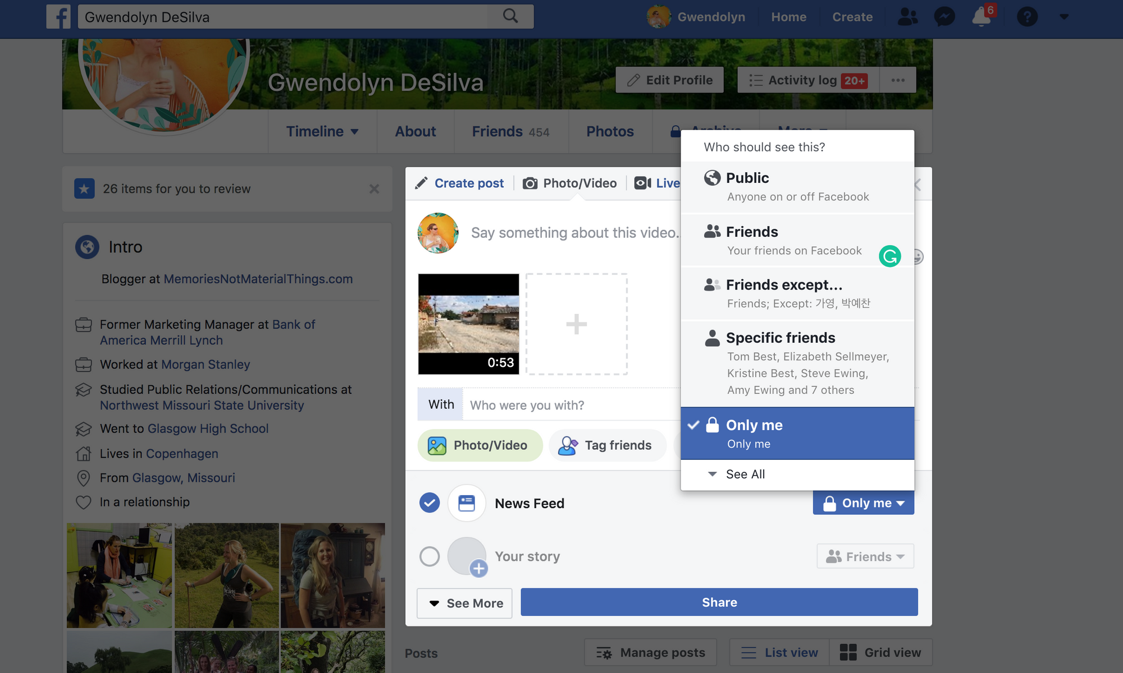The width and height of the screenshot is (1123, 673).
Task: Click the search magnifier icon
Action: click(510, 16)
